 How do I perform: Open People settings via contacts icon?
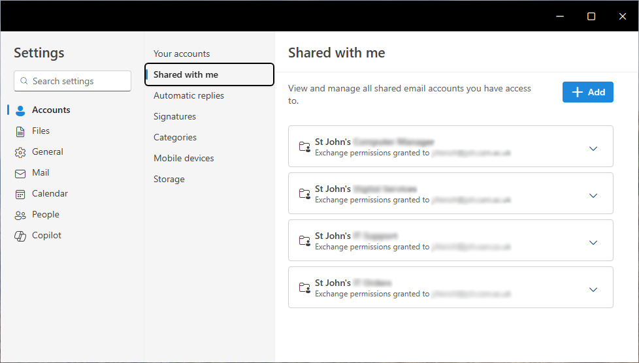tap(20, 215)
